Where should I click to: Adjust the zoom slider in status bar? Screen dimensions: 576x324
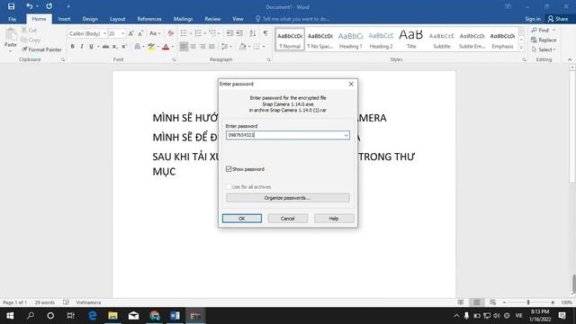[528, 302]
